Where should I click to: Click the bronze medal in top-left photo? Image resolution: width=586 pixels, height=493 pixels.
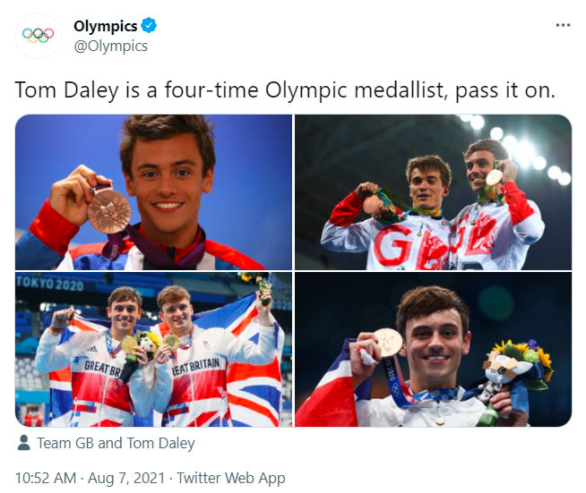[109, 209]
